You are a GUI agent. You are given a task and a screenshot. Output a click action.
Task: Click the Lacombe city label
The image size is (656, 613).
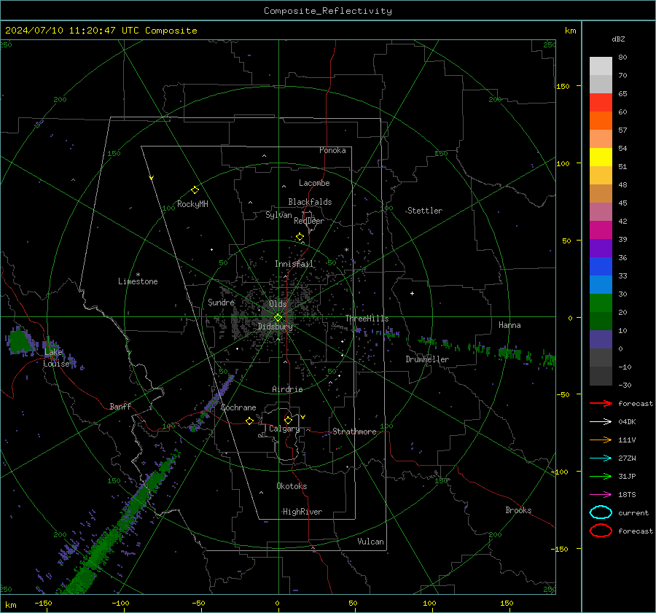314,183
